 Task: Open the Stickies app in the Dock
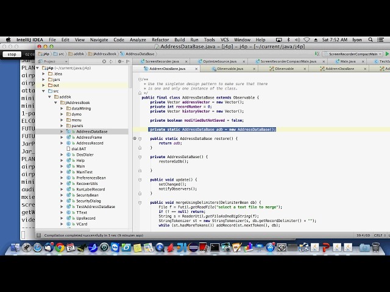coord(137,248)
